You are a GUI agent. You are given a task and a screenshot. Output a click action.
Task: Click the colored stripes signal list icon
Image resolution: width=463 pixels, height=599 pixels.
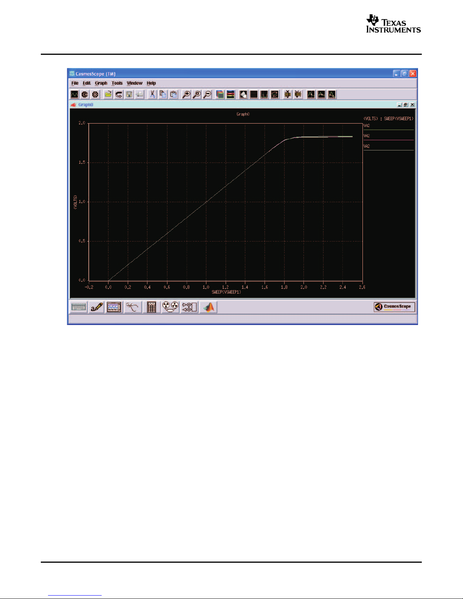pyautogui.click(x=231, y=94)
